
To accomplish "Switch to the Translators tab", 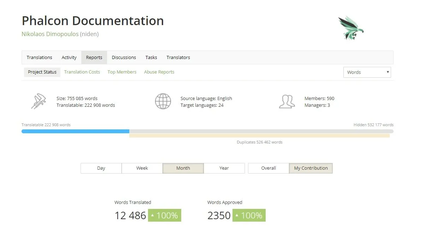I will coord(178,57).
